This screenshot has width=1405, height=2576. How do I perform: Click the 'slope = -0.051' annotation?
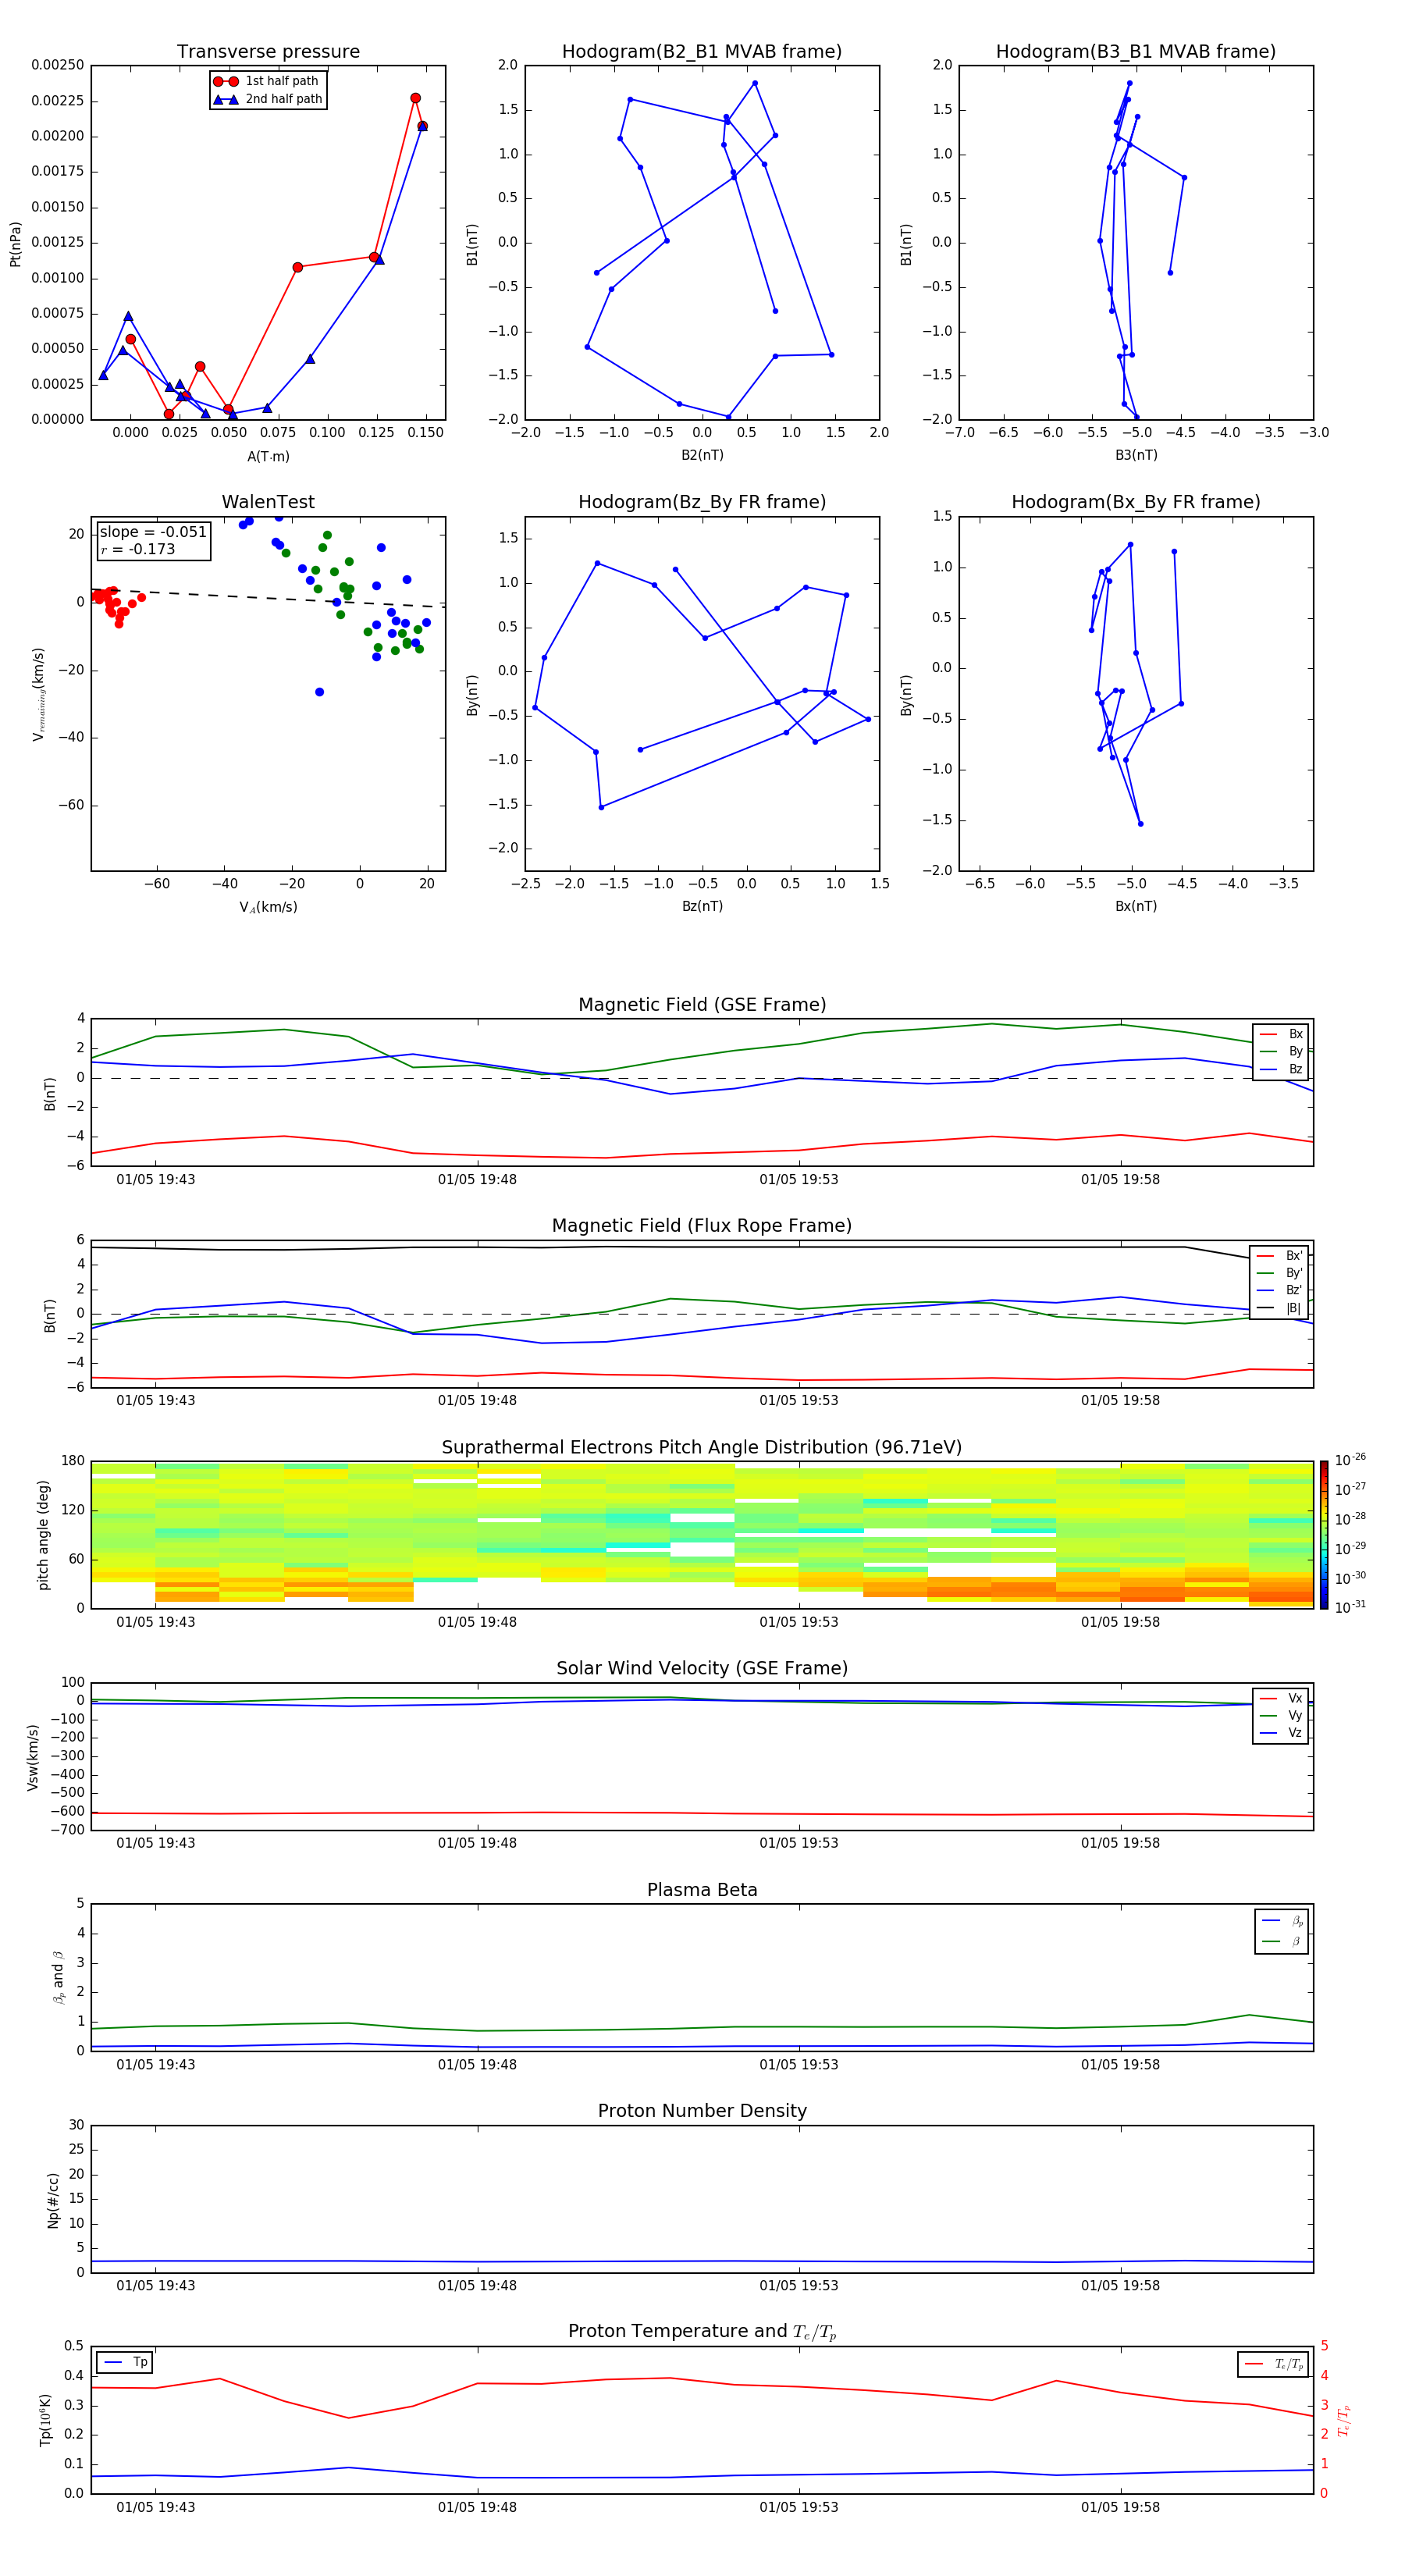pyautogui.click(x=153, y=532)
